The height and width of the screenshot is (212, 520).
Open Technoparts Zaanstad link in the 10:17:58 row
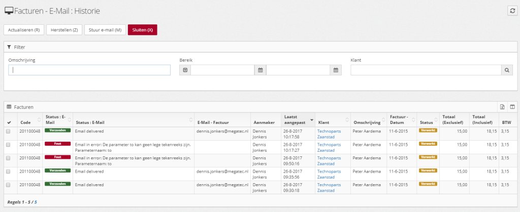click(x=329, y=134)
